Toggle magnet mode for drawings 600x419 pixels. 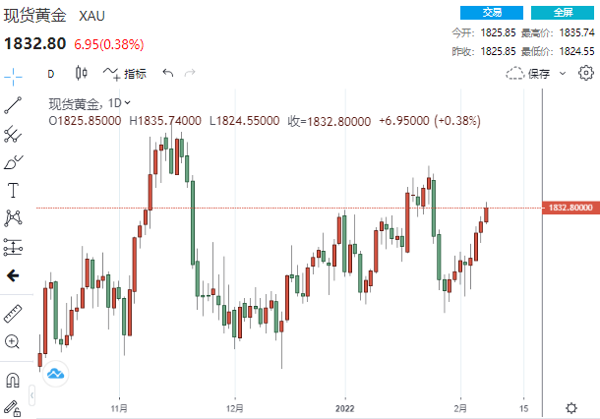click(x=13, y=380)
